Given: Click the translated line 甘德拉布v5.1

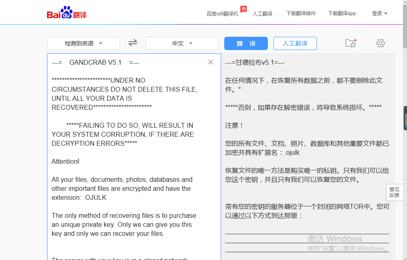Looking at the screenshot, I should coord(255,63).
